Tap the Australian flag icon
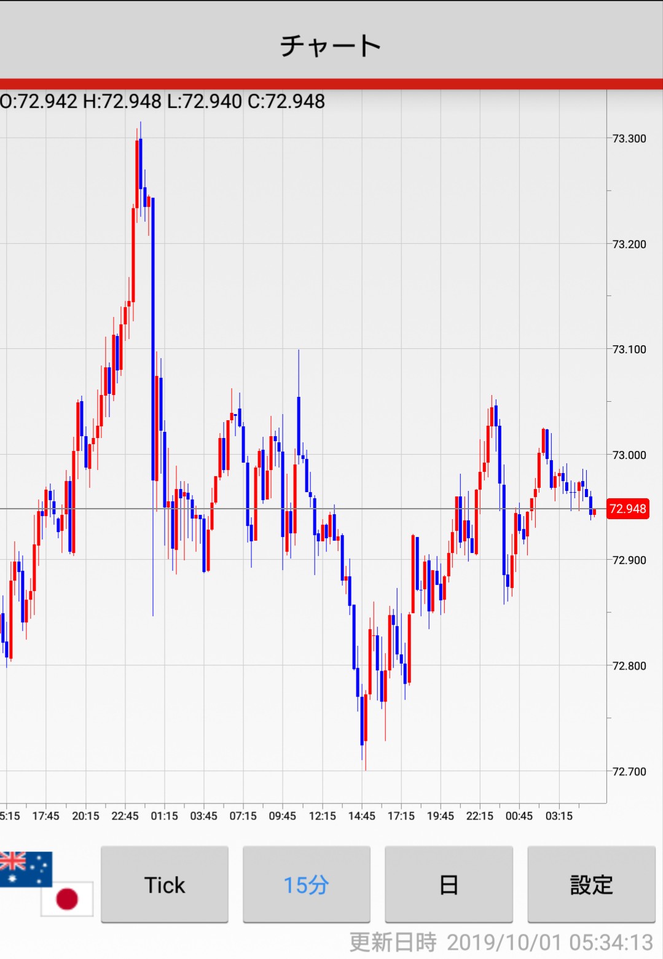Image resolution: width=663 pixels, height=959 pixels. point(25,867)
